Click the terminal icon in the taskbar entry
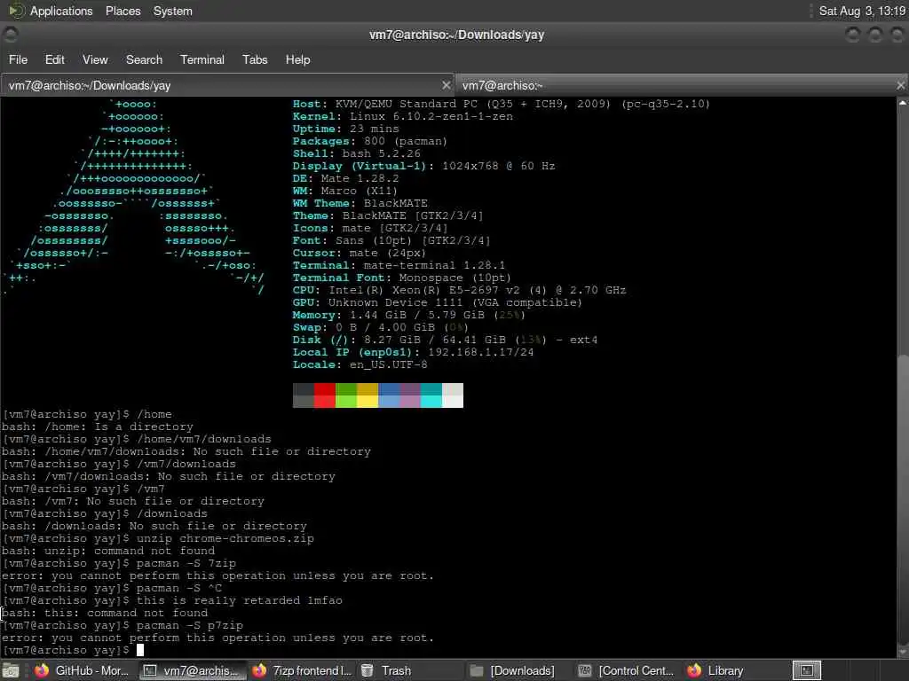Image resolution: width=909 pixels, height=681 pixels. coord(149,670)
